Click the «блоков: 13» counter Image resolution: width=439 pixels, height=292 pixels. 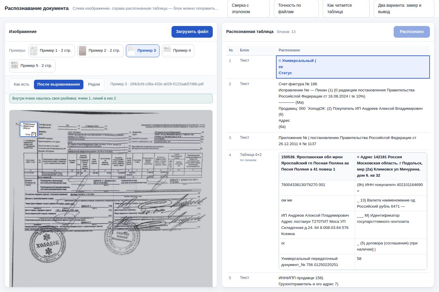coord(286,32)
